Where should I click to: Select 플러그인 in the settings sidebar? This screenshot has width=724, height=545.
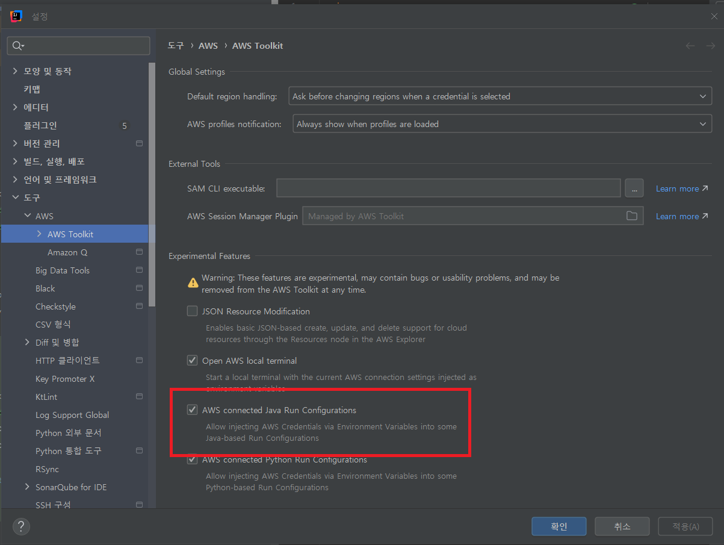pos(40,125)
